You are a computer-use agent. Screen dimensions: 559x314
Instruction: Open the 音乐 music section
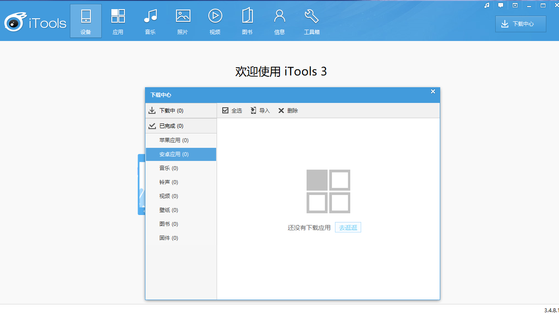point(150,20)
